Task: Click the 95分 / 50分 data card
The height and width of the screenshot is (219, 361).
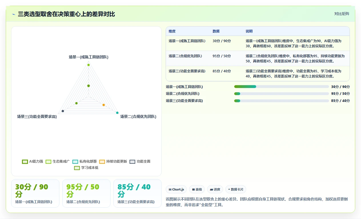Action: [86, 193]
